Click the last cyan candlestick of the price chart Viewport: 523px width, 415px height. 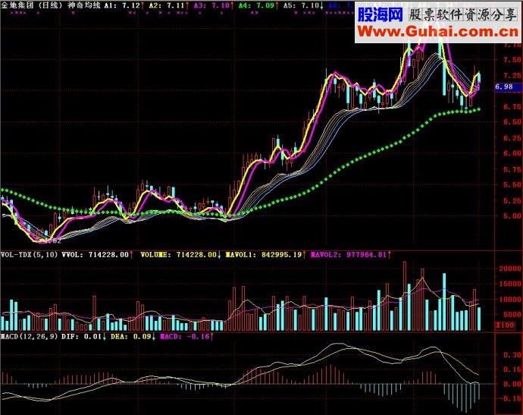pyautogui.click(x=479, y=78)
